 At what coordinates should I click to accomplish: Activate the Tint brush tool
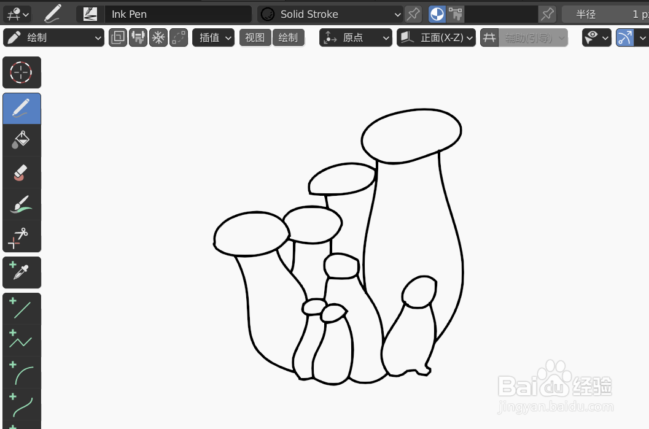click(21, 204)
